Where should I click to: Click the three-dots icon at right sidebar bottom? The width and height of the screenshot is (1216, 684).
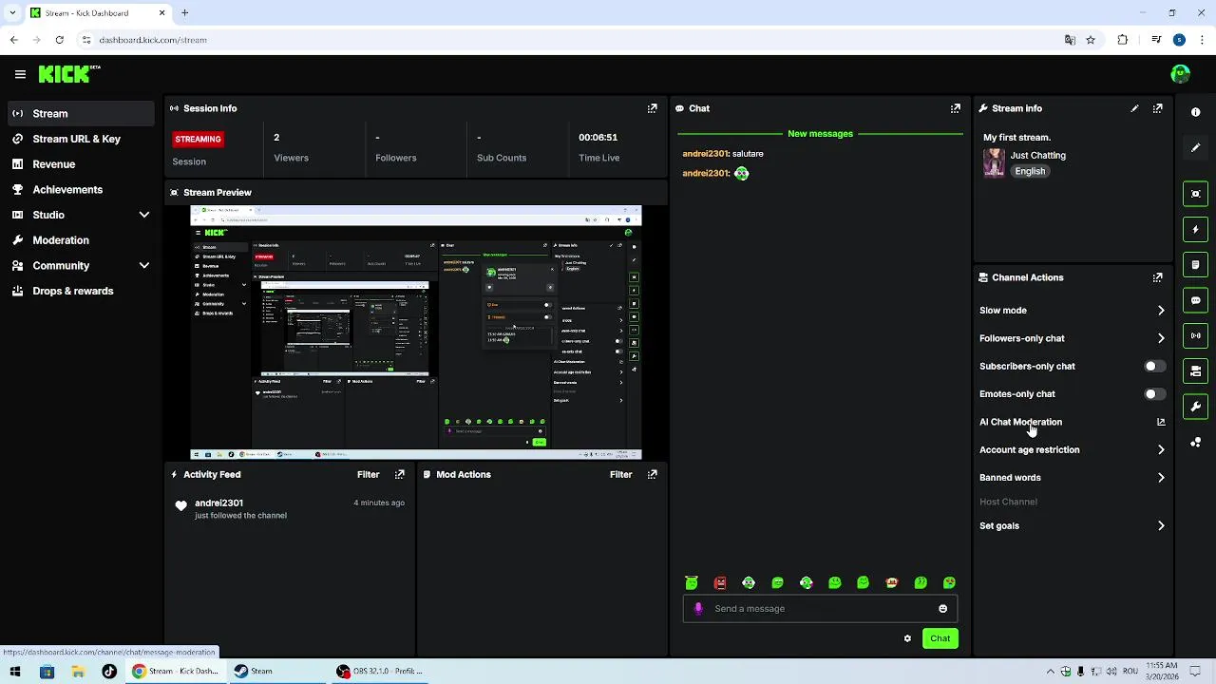[x=1195, y=443]
